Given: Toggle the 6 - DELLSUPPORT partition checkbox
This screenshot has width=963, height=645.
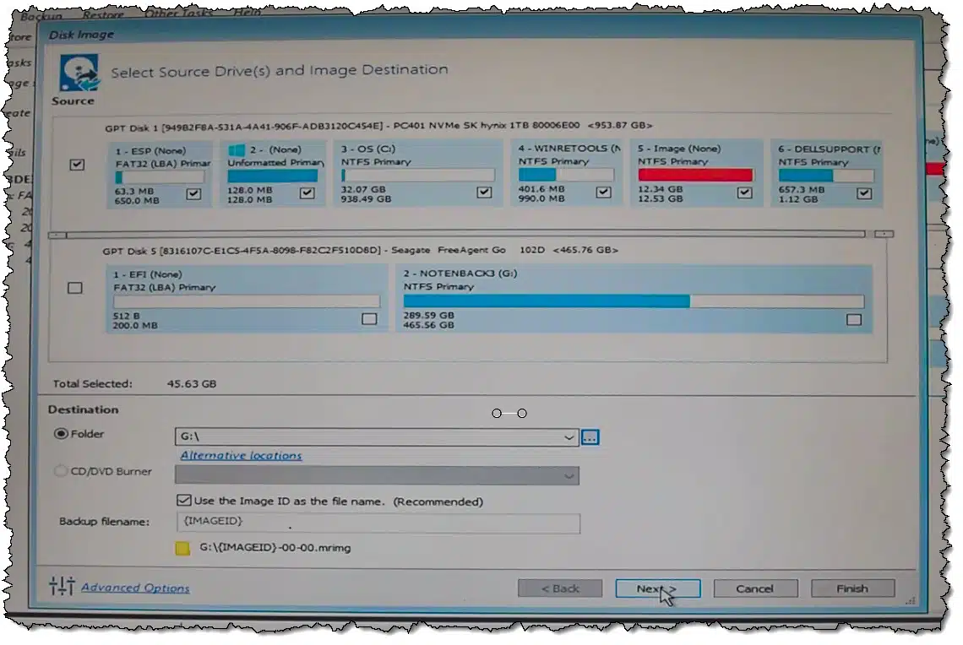Looking at the screenshot, I should click(x=864, y=193).
